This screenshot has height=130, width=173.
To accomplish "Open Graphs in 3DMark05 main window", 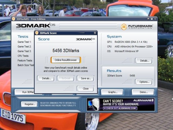I will (x=112, y=92).
